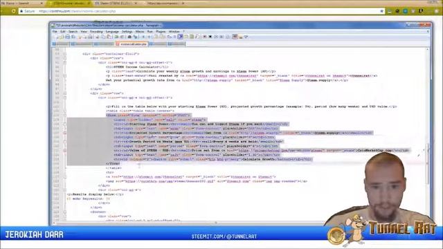Click the browser reload icon
The width and height of the screenshot is (443, 249).
[13, 11]
